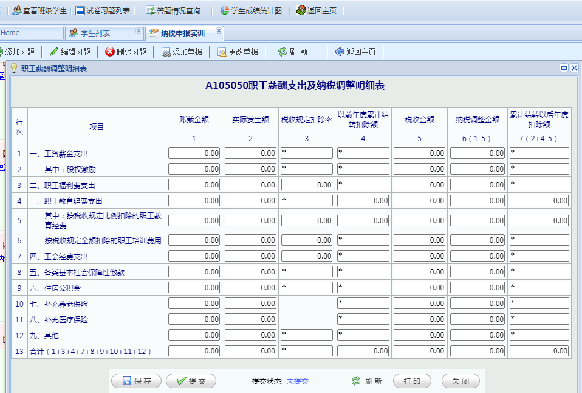
Task: Click the green refresh icon beside bottom 刷新
Action: (x=357, y=381)
